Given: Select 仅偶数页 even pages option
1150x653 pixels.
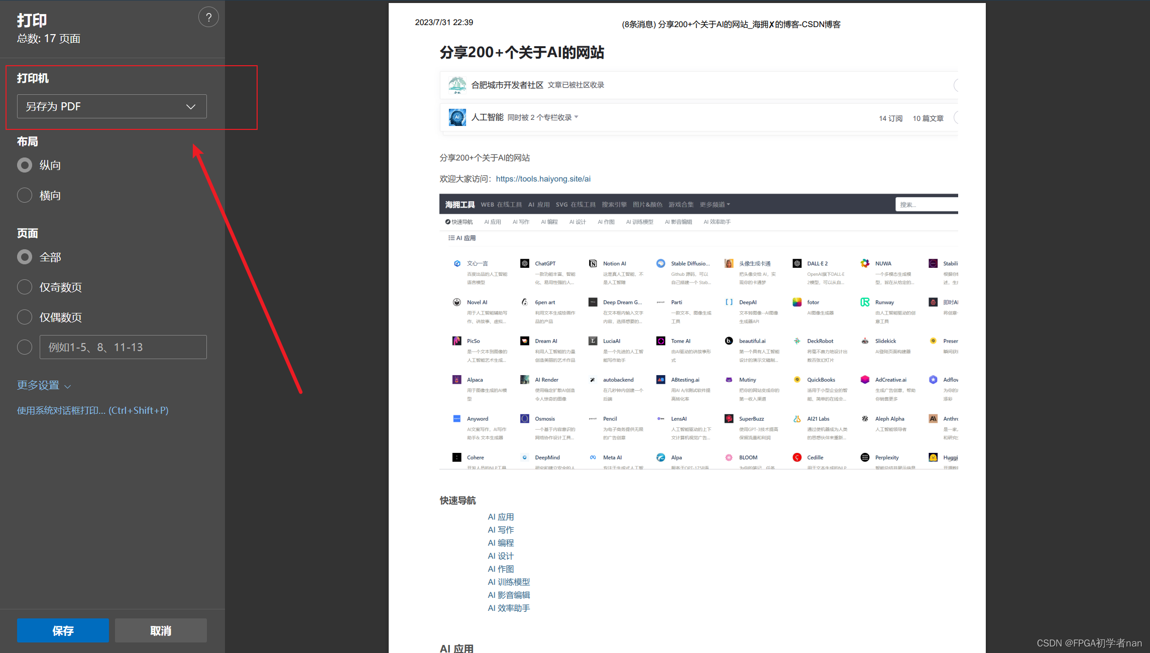Looking at the screenshot, I should pos(25,317).
